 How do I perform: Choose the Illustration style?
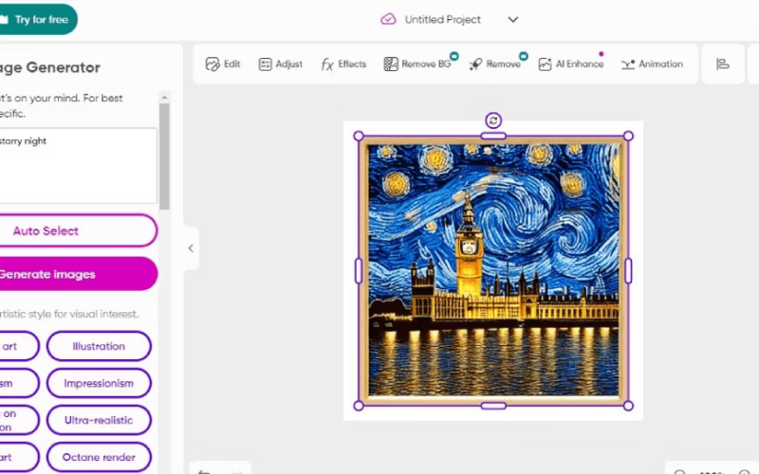(x=99, y=346)
